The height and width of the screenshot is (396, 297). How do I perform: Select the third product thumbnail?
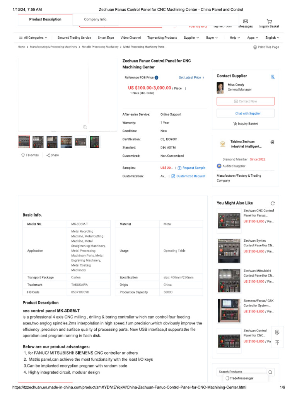coord(52,142)
